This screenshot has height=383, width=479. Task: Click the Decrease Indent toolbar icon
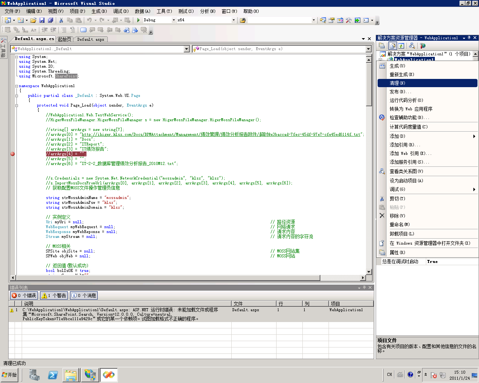pyautogui.click(x=45, y=30)
